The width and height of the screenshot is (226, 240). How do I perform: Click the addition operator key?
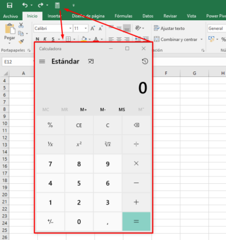click(136, 202)
